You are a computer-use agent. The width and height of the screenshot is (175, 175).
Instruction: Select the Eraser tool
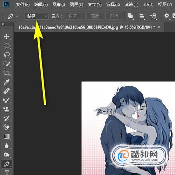[x=6, y=127]
